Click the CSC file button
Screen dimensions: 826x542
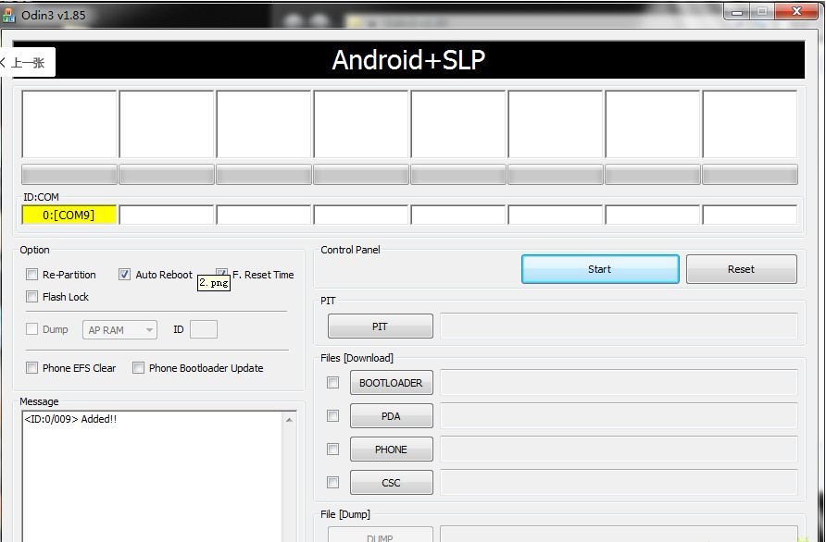pos(392,483)
